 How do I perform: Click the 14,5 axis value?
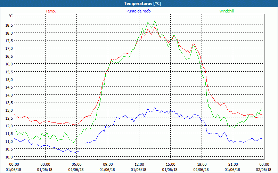tap(9, 87)
